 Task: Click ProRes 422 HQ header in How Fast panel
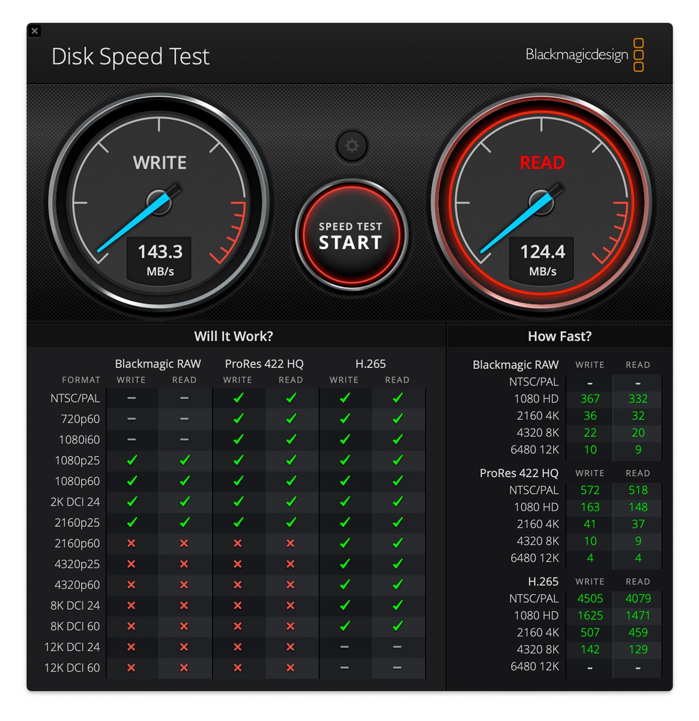[x=519, y=473]
